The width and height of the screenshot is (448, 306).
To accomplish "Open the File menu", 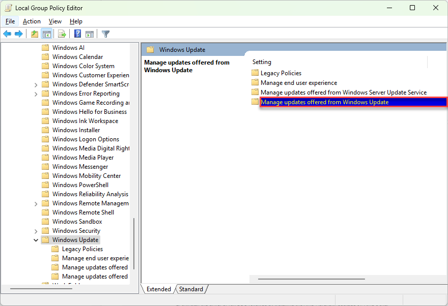I will [10, 21].
